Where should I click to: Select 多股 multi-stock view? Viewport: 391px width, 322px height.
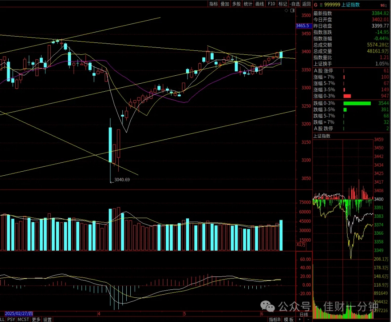pyautogui.click(x=236, y=4)
